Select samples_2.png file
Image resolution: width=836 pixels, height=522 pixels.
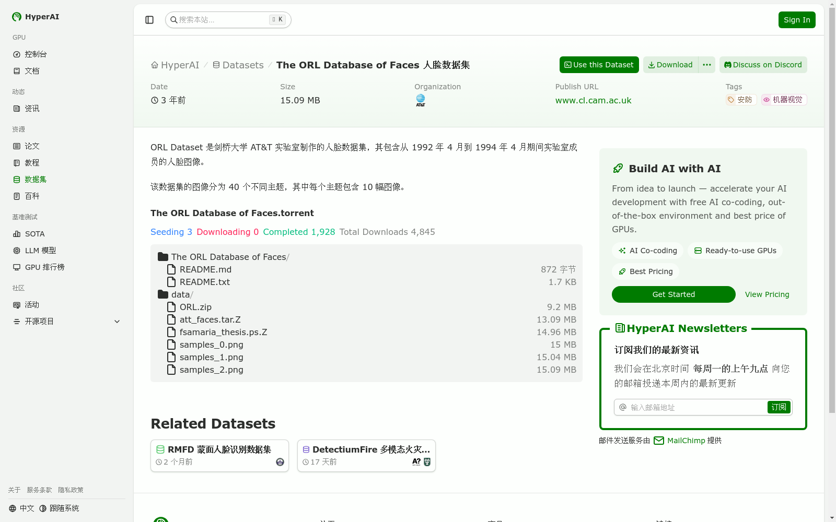[x=371, y=370]
